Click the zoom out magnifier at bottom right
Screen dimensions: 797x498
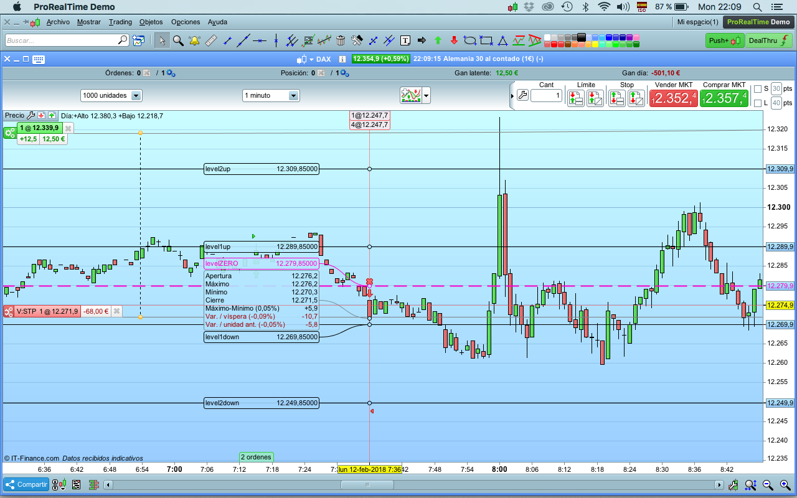tap(768, 485)
